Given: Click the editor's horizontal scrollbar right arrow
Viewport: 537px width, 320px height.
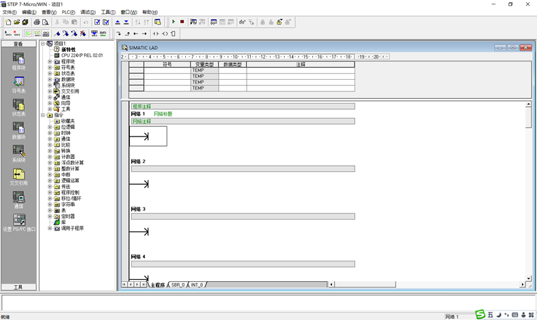Looking at the screenshot, I should coord(523,285).
